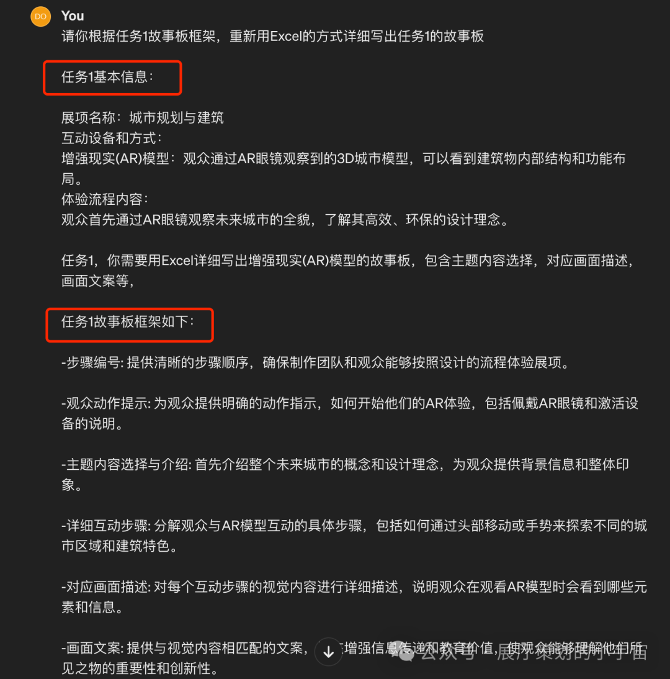
Task: Click the -步骤编号 list item
Action: pyautogui.click(x=316, y=362)
